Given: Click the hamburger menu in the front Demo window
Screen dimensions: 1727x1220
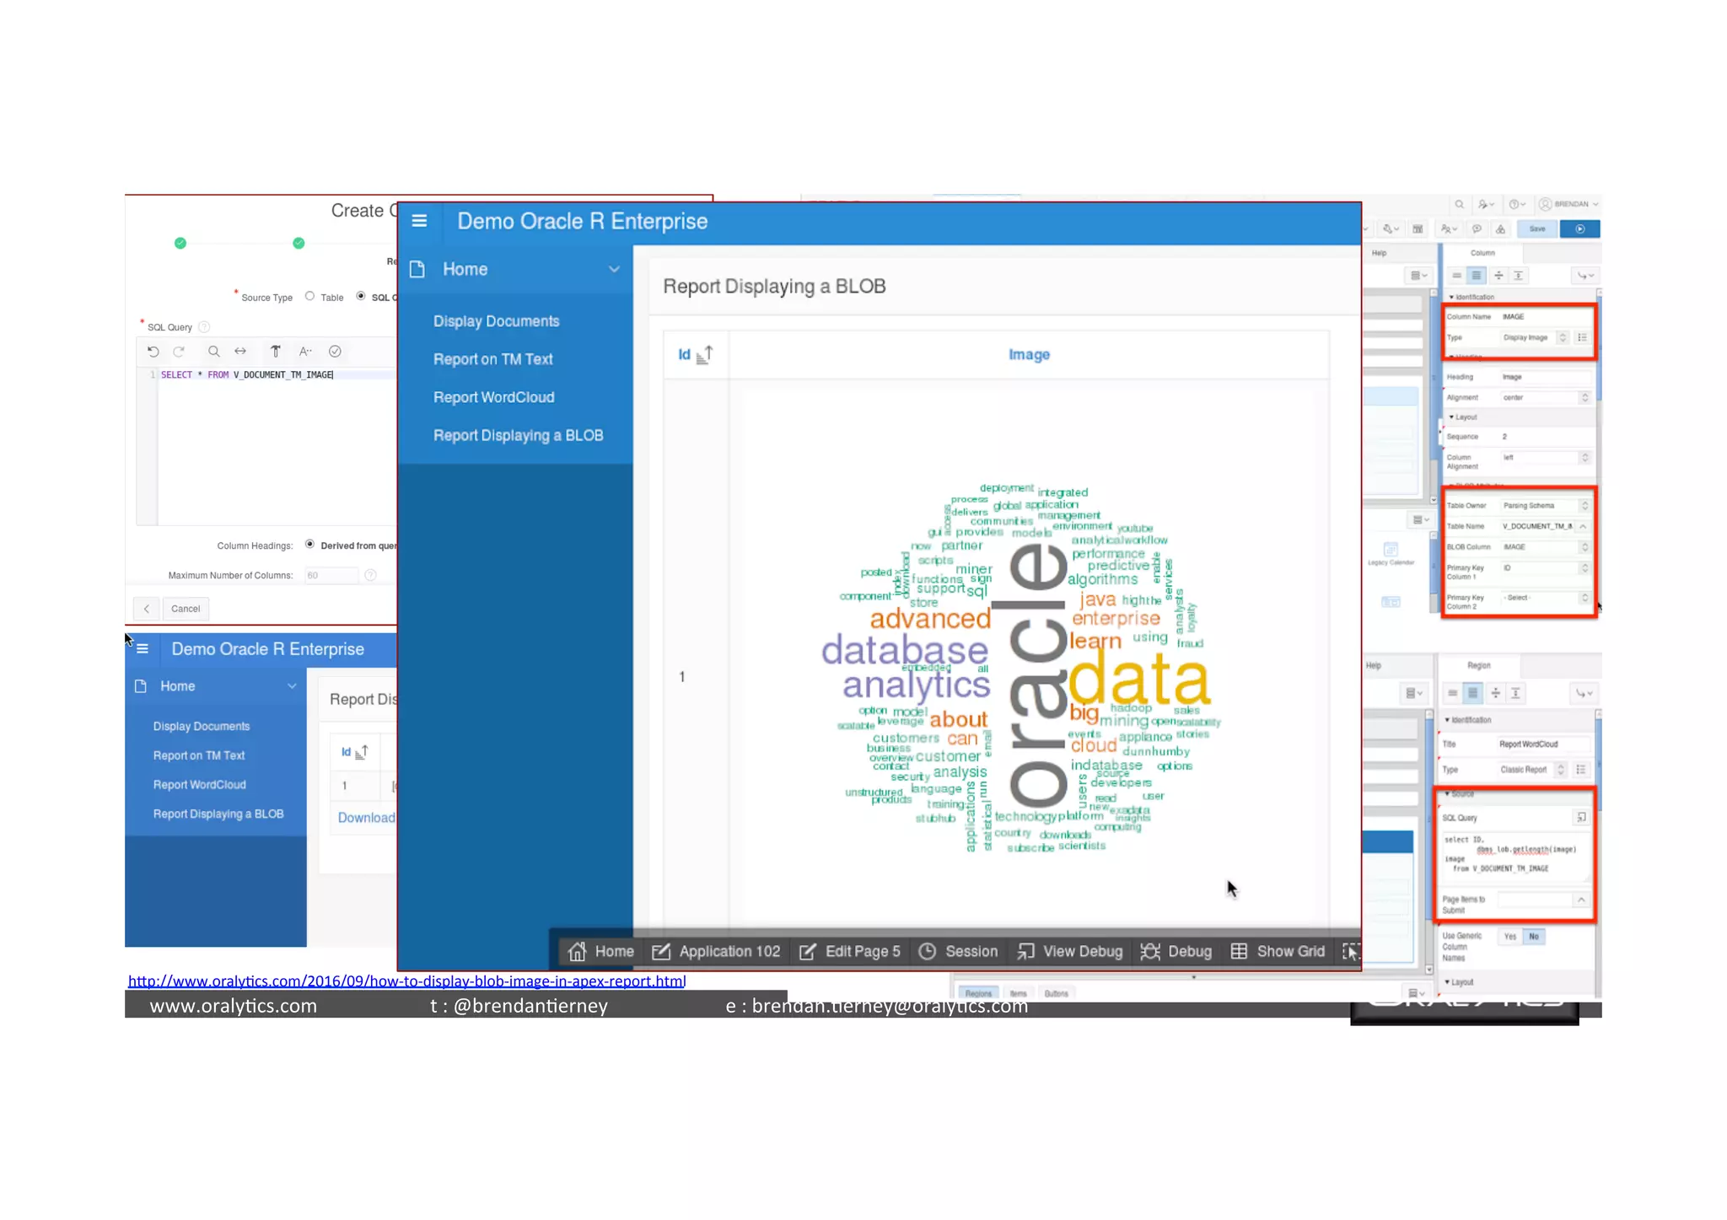Looking at the screenshot, I should (419, 221).
